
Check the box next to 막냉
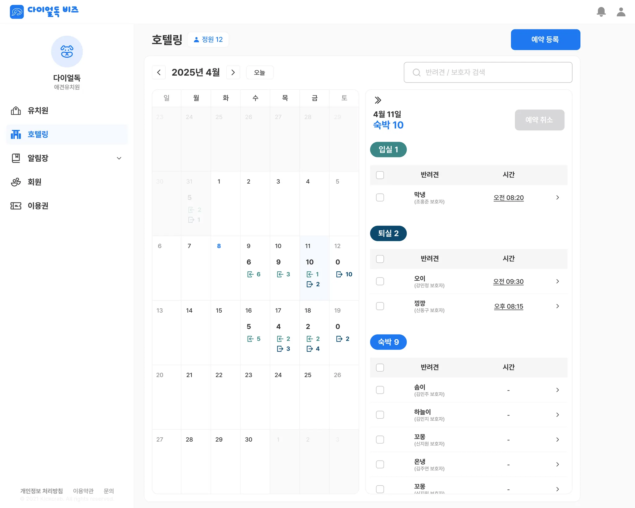point(380,198)
